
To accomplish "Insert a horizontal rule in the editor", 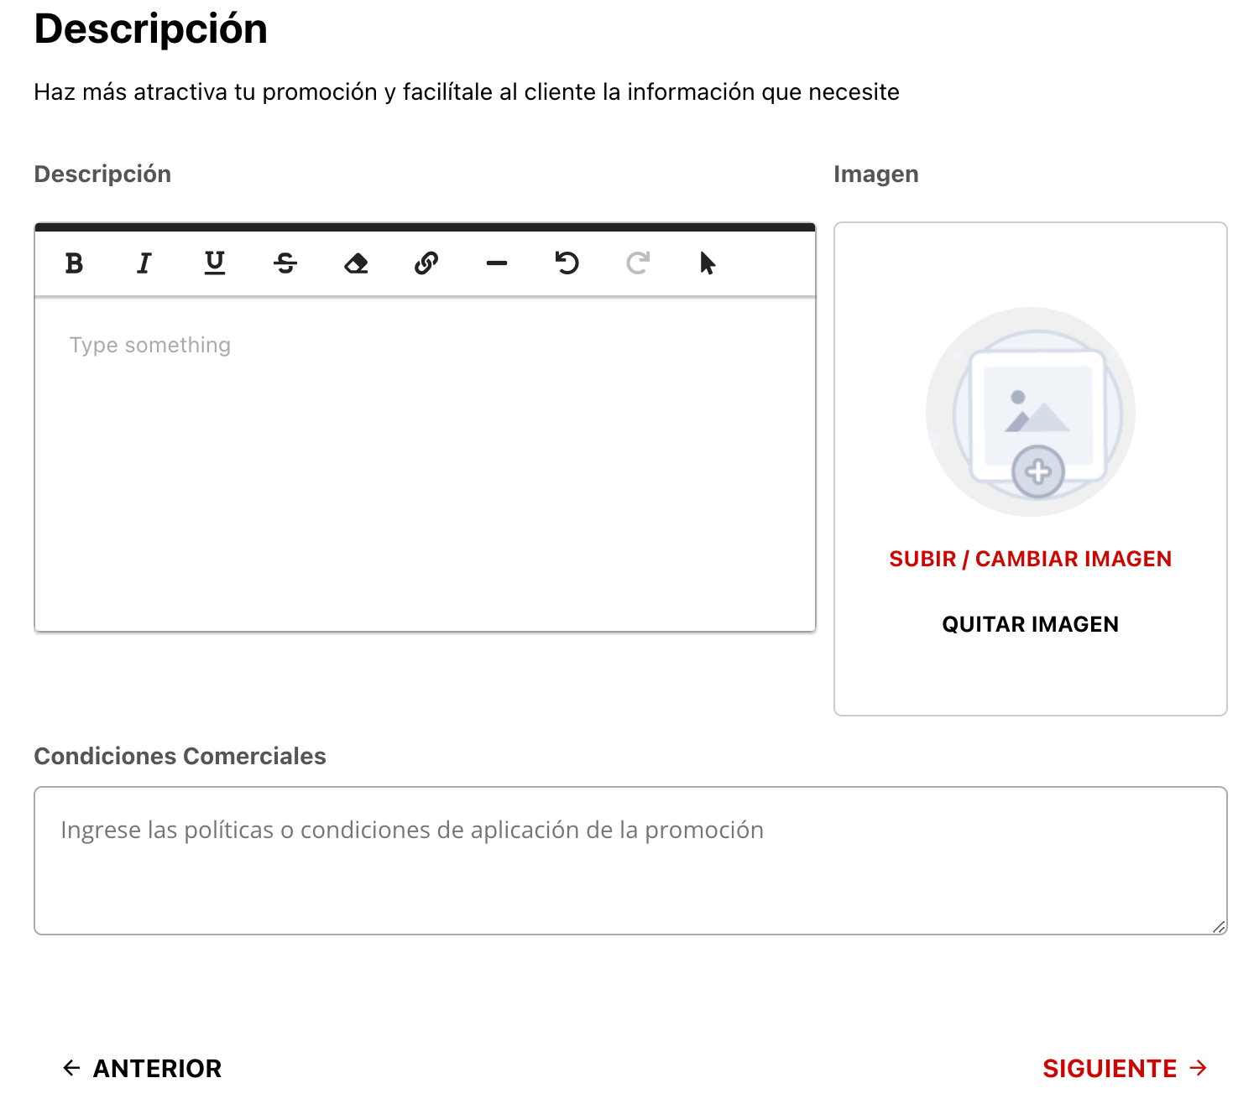I will pos(497,263).
